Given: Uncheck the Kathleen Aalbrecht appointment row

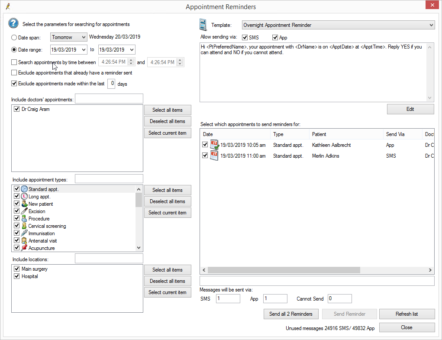Looking at the screenshot, I should pos(205,145).
